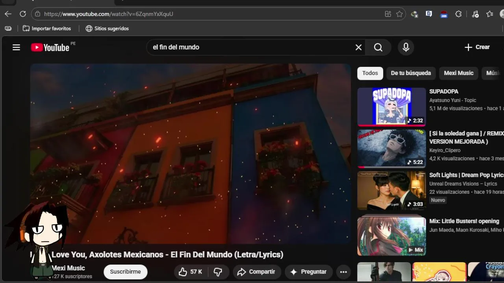
Task: Click the Preguntar button
Action: click(308, 272)
